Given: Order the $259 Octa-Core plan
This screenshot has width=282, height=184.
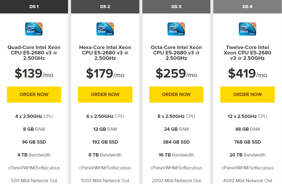Looking at the screenshot, I should coord(176,95).
